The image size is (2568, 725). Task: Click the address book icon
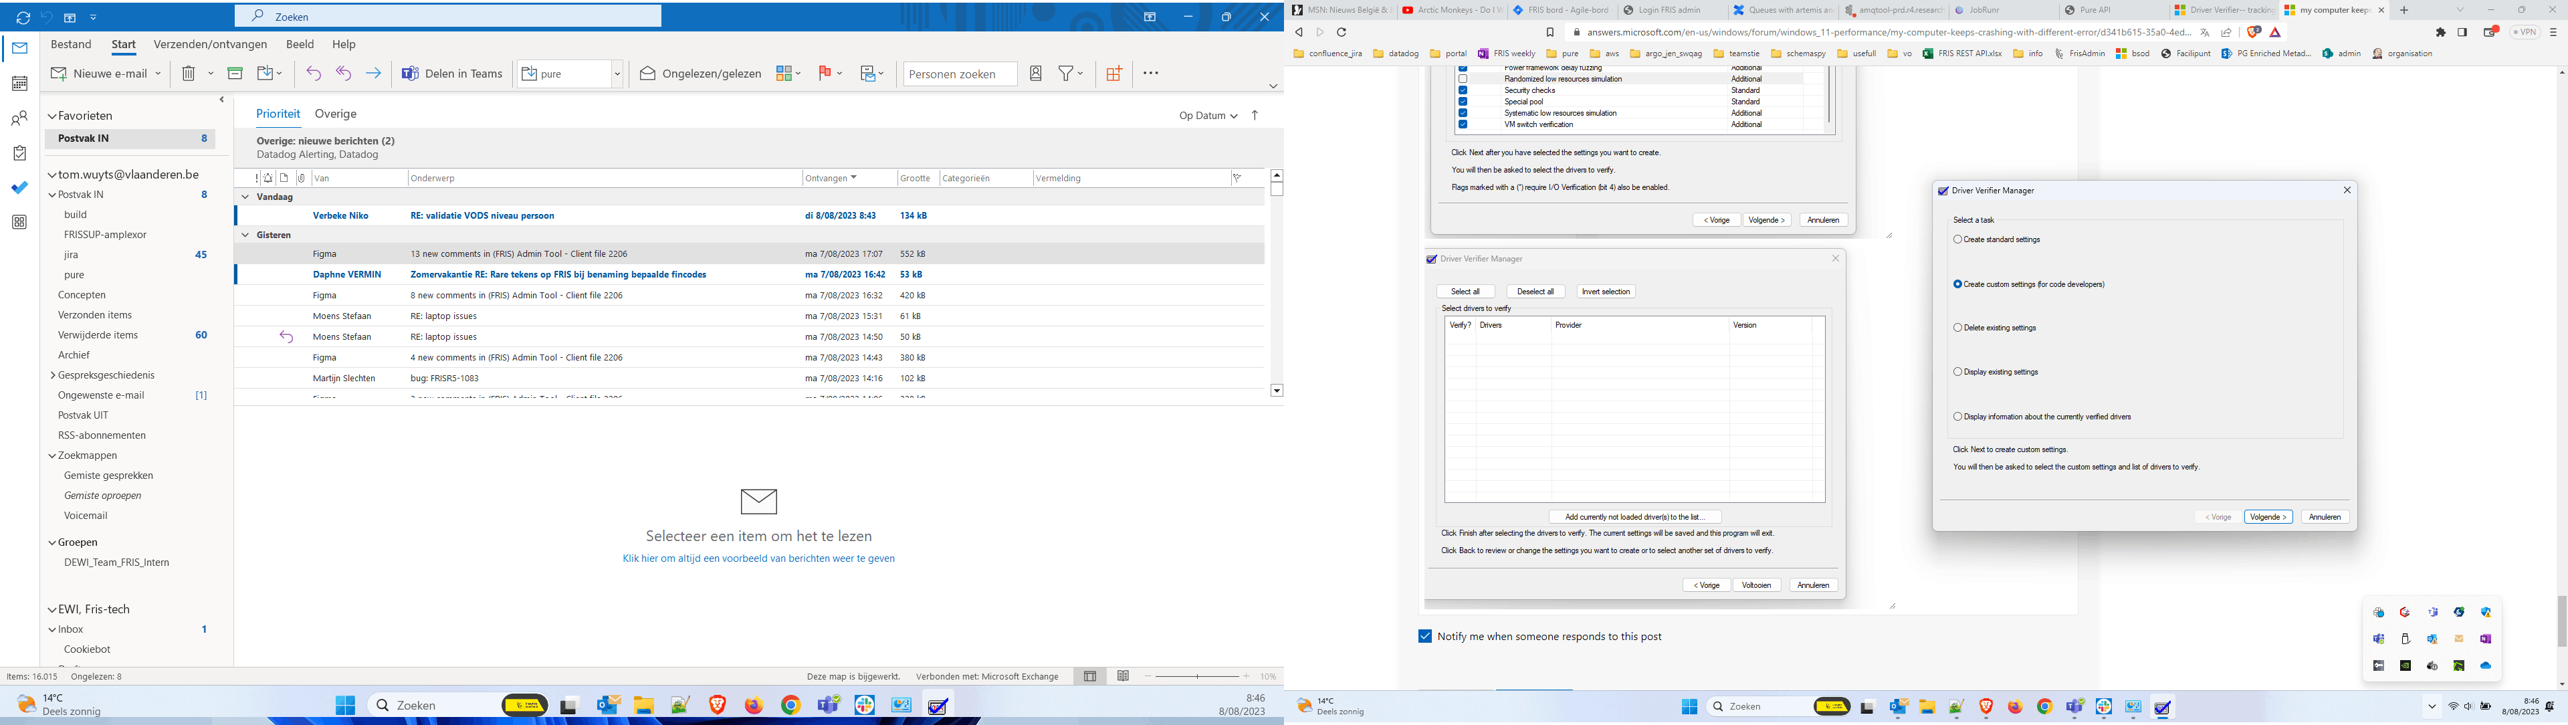pyautogui.click(x=1036, y=74)
